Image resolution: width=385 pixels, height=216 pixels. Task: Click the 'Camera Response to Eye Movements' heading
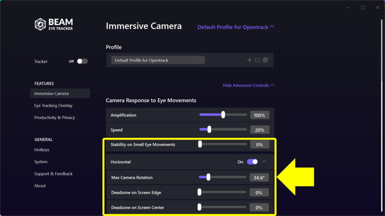pos(151,100)
